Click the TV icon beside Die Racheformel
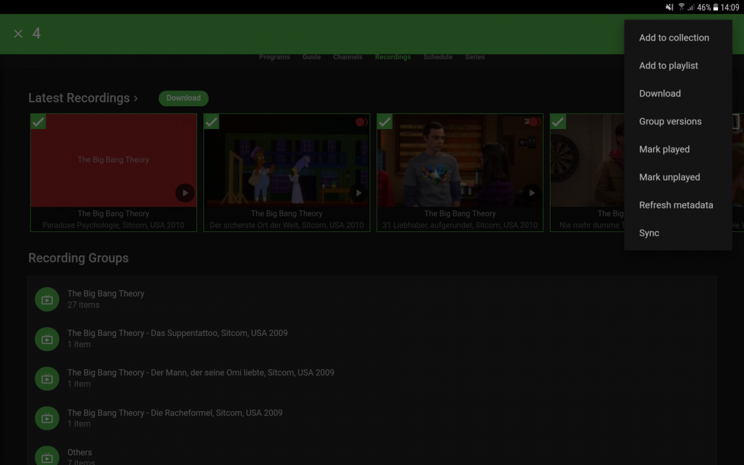744x465 pixels. tap(47, 418)
